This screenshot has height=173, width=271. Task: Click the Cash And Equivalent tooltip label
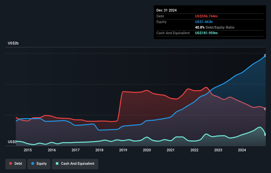coord(173,33)
